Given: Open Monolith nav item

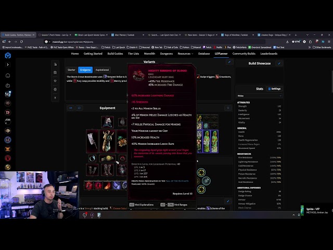Looking at the screenshot, I should (x=149, y=54).
